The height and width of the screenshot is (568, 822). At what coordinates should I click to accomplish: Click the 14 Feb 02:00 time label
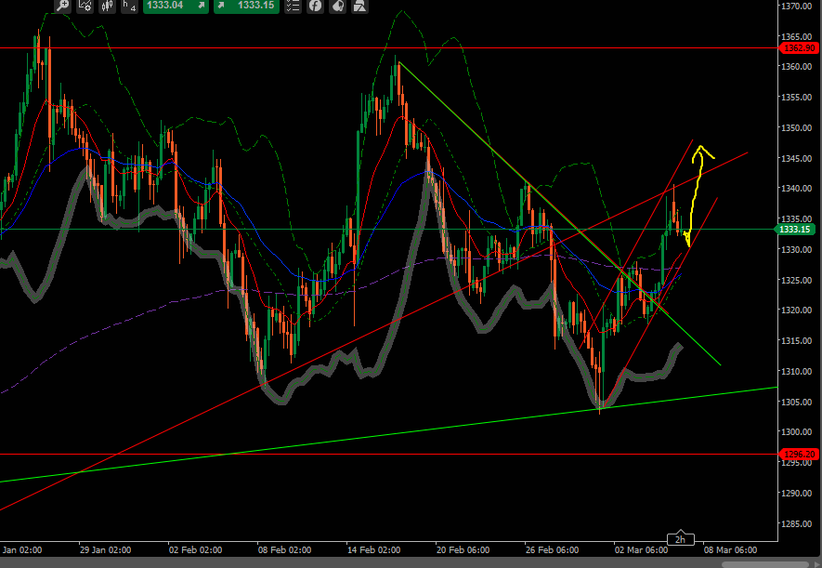[x=373, y=550]
